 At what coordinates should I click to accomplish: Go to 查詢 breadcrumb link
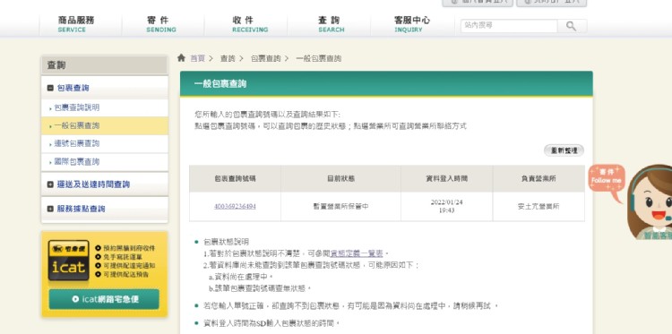228,59
